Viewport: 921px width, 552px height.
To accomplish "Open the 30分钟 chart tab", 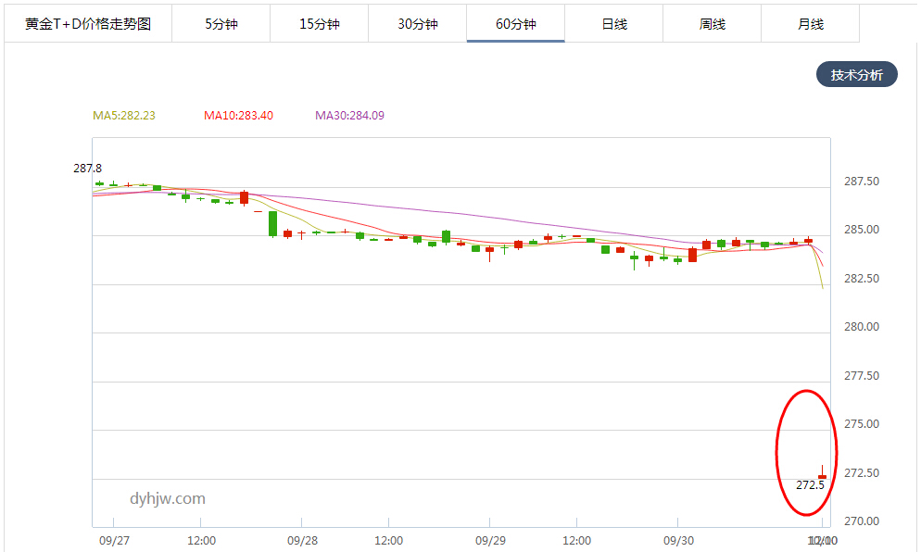I will pyautogui.click(x=417, y=23).
